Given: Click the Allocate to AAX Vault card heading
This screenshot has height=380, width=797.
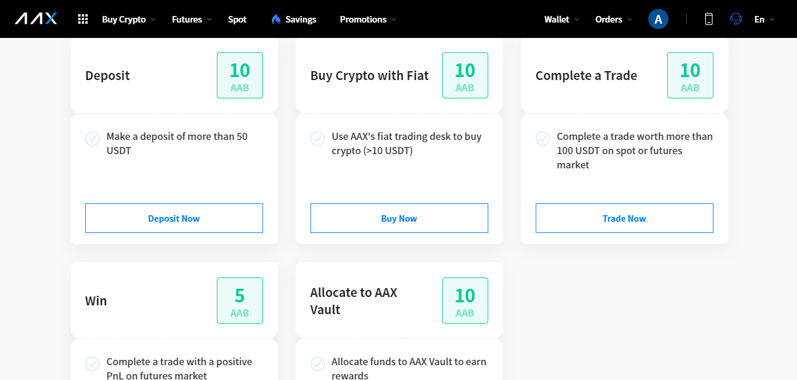Looking at the screenshot, I should point(354,301).
